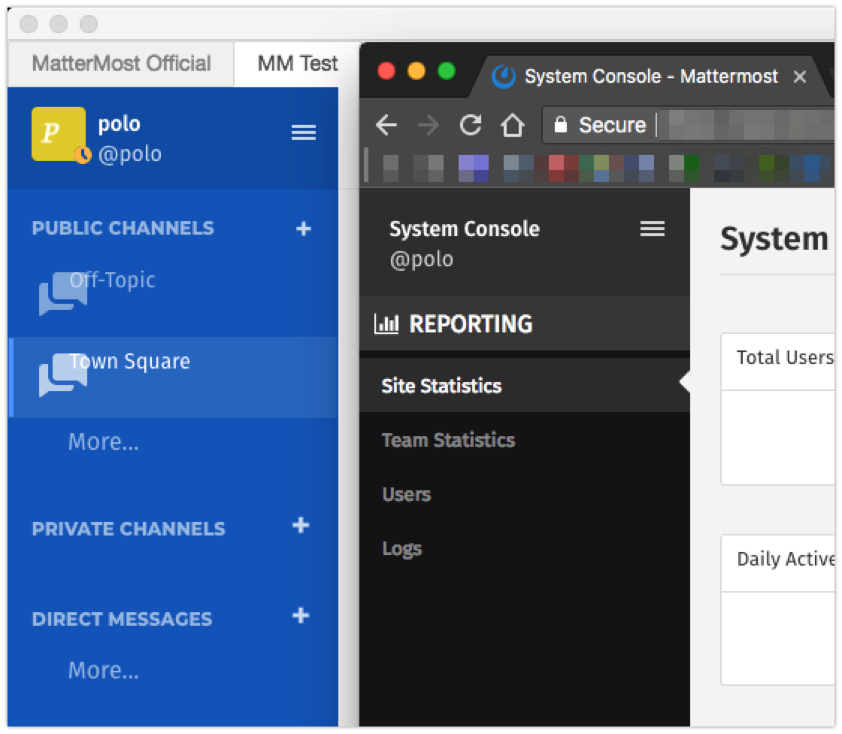
Task: Click the REPORTING bar chart icon
Action: point(386,324)
